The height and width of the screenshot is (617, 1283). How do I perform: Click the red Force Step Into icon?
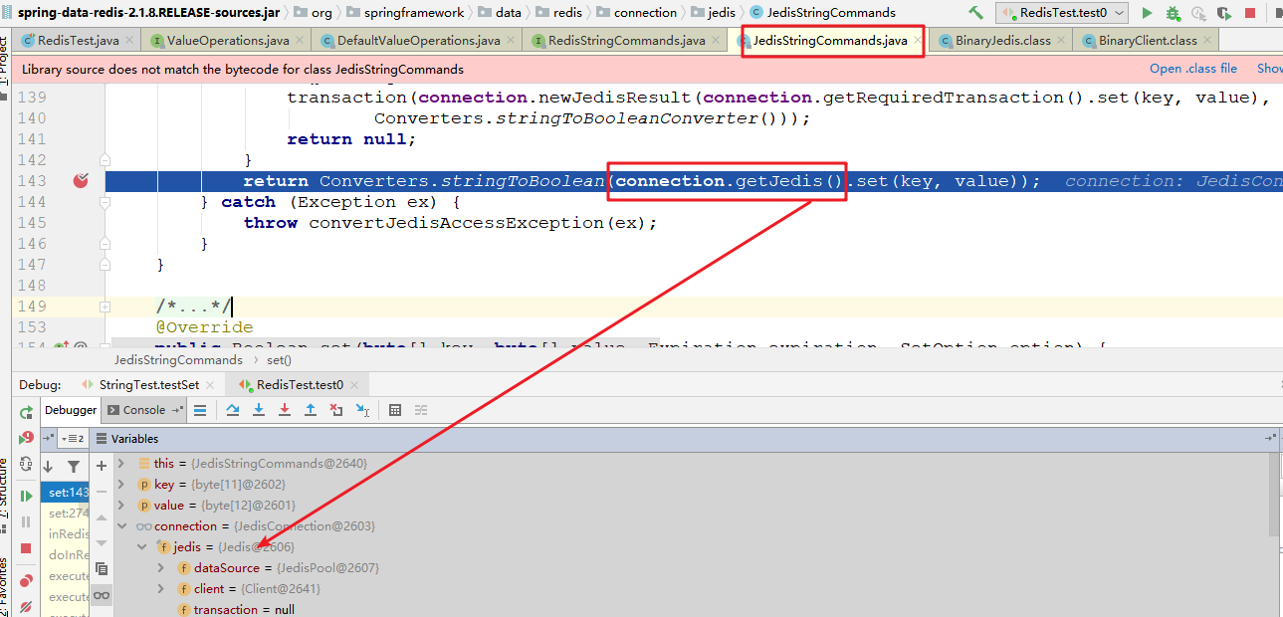[285, 410]
